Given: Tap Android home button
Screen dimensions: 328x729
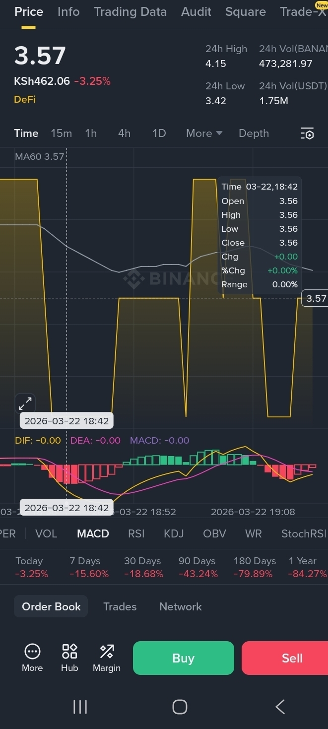Looking at the screenshot, I should (180, 707).
